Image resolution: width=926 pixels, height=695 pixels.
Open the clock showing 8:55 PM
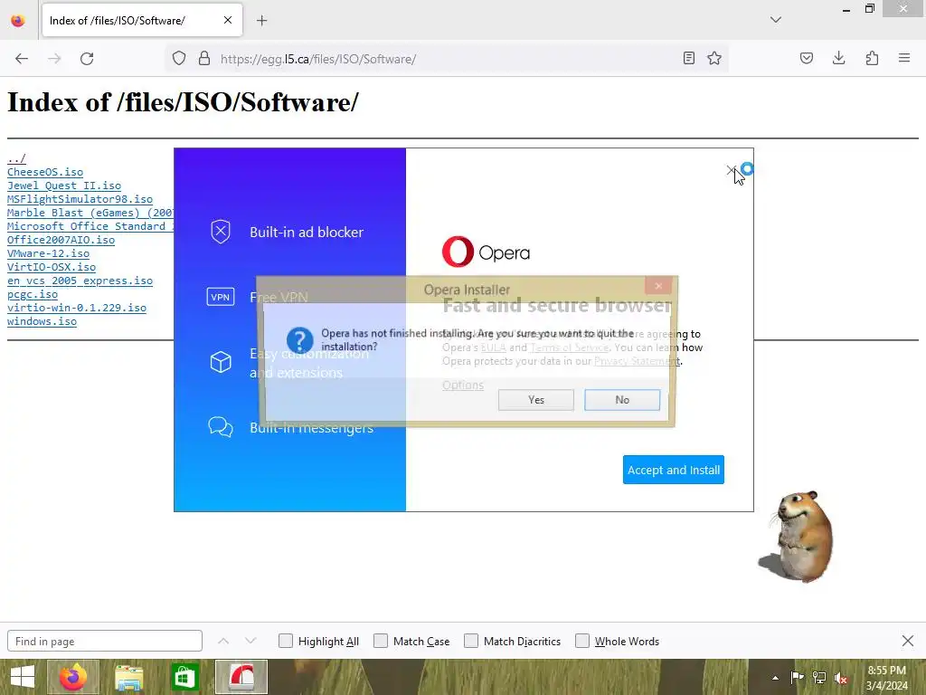[x=886, y=678]
